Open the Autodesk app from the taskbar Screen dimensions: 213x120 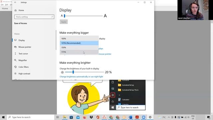(104, 117)
